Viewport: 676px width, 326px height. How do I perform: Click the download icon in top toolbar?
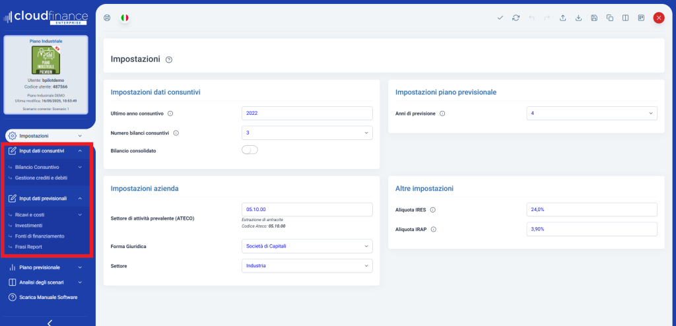[578, 18]
